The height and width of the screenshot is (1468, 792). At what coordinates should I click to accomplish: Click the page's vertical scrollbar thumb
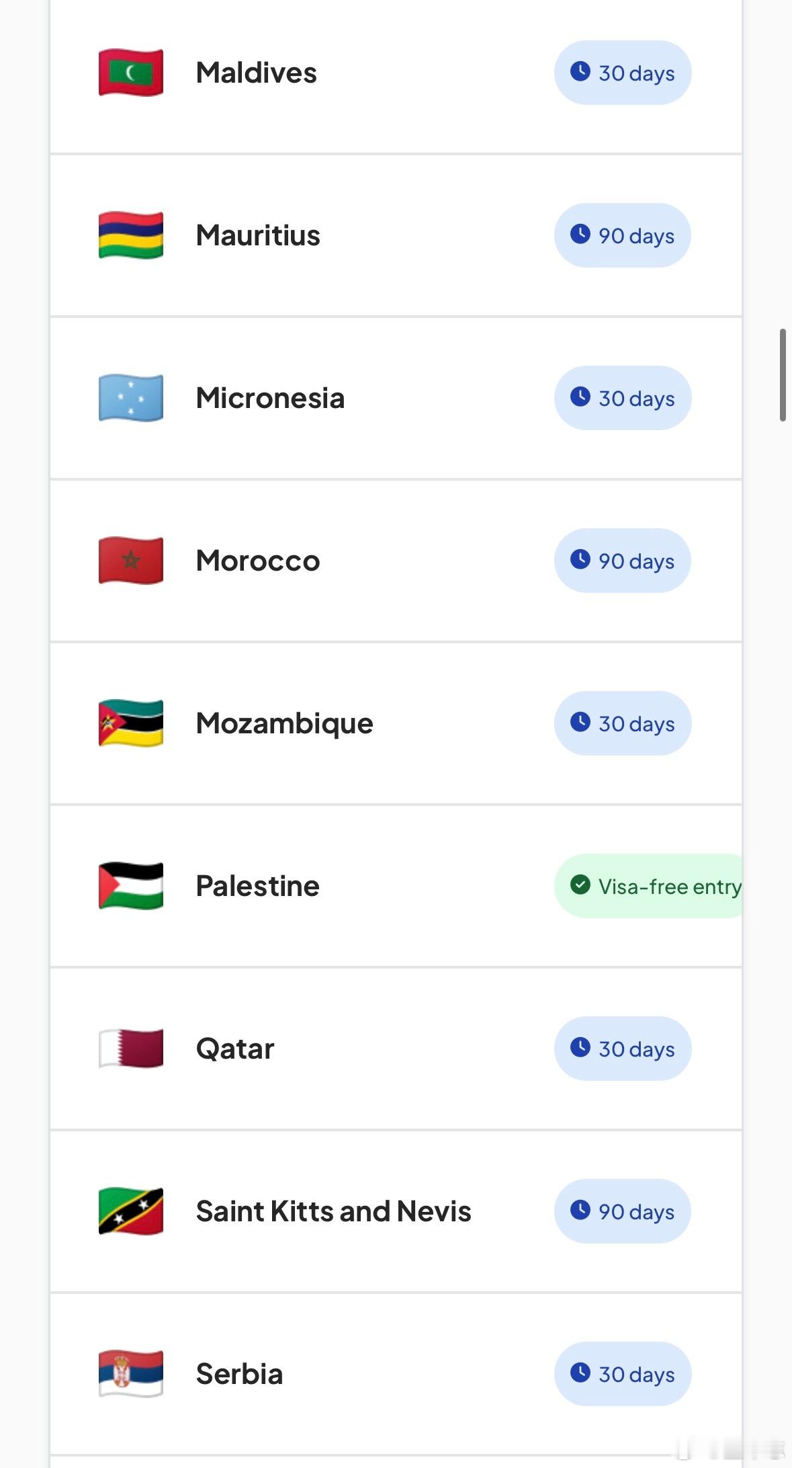pos(783,375)
